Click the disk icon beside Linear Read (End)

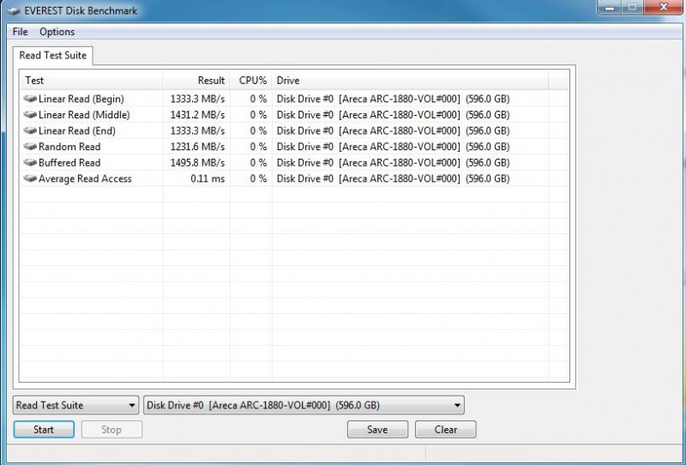coord(30,130)
